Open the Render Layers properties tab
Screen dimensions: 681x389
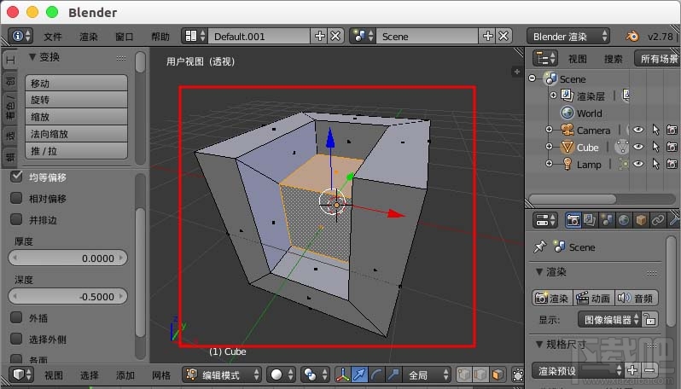[590, 220]
